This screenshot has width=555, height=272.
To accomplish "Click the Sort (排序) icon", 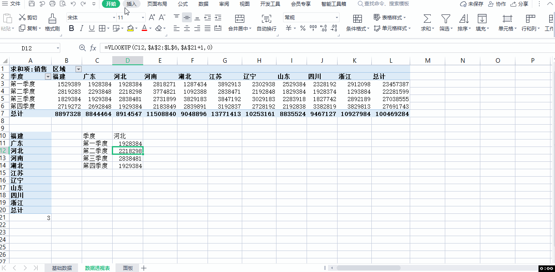I will 464,19.
